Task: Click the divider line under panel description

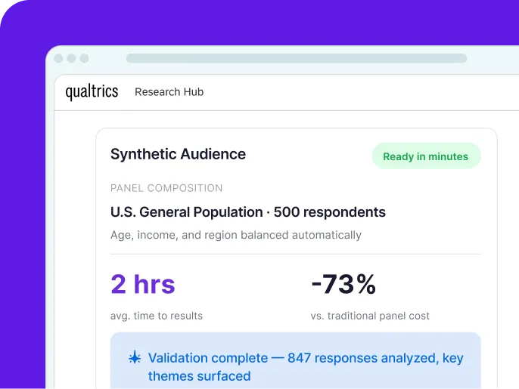Action: click(x=295, y=254)
